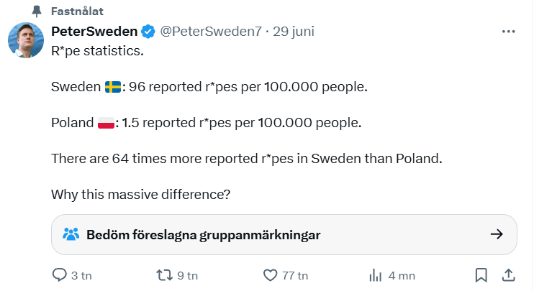Like the tweet with the heart icon
This screenshot has width=534, height=291.
coord(271,274)
